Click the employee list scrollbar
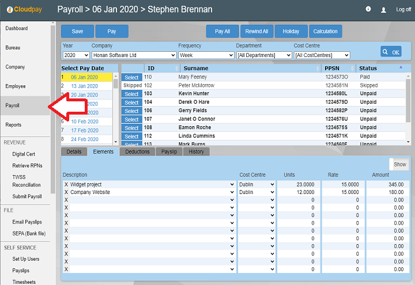 coord(409,108)
